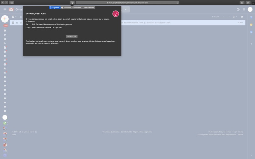Screen dimensions: 255x159
Task: Click the SIGNALER button to report email
Action: tap(71, 37)
